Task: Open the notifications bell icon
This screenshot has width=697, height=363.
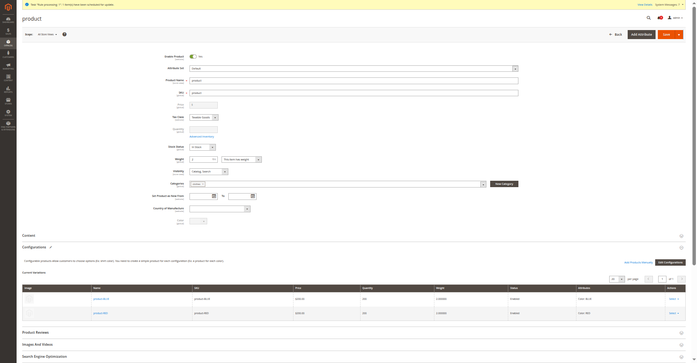Action: (x=660, y=18)
